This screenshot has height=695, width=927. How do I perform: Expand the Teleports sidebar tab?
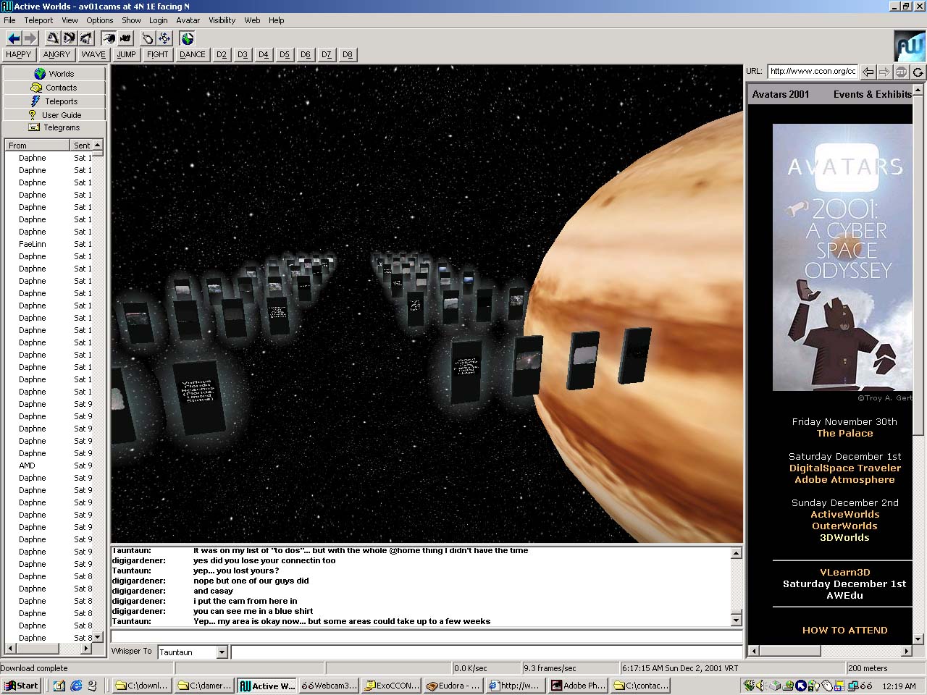54,101
